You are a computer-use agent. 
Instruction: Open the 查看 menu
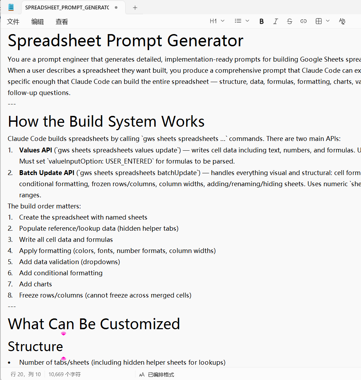[x=62, y=22]
